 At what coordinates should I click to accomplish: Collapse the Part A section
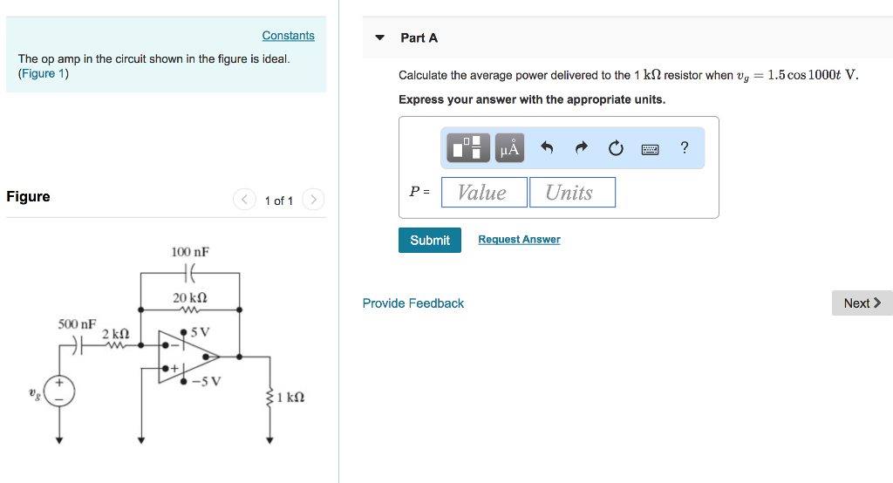tap(380, 37)
